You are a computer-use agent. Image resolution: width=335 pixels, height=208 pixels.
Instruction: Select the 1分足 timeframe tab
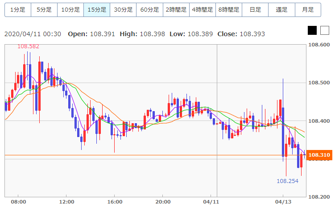[18, 9]
